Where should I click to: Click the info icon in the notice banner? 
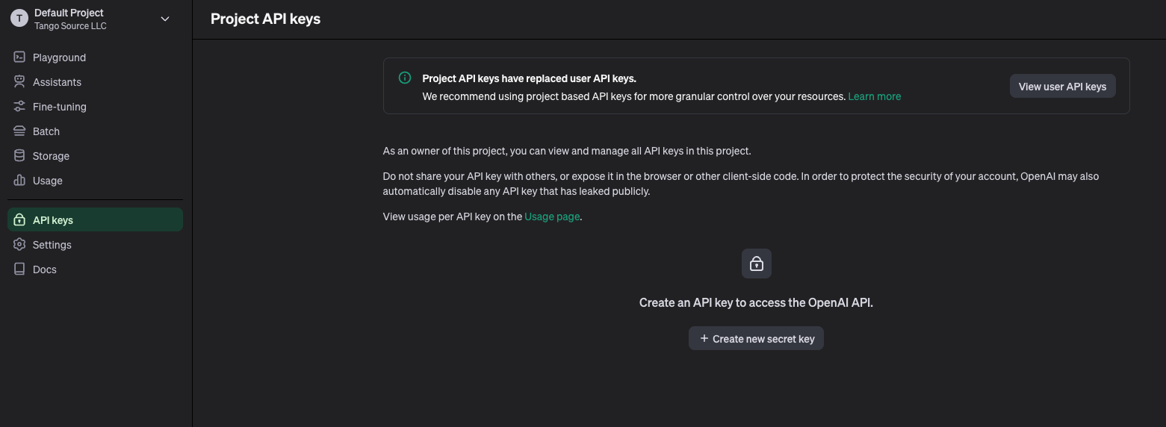tap(405, 78)
